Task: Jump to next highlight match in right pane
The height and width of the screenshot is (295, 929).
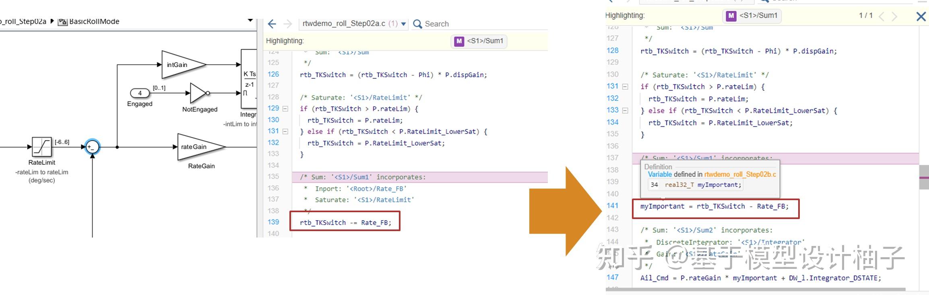Action: pos(894,16)
